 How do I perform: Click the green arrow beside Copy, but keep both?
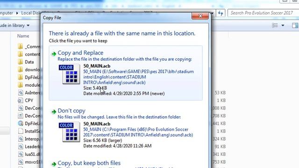tap(54, 164)
